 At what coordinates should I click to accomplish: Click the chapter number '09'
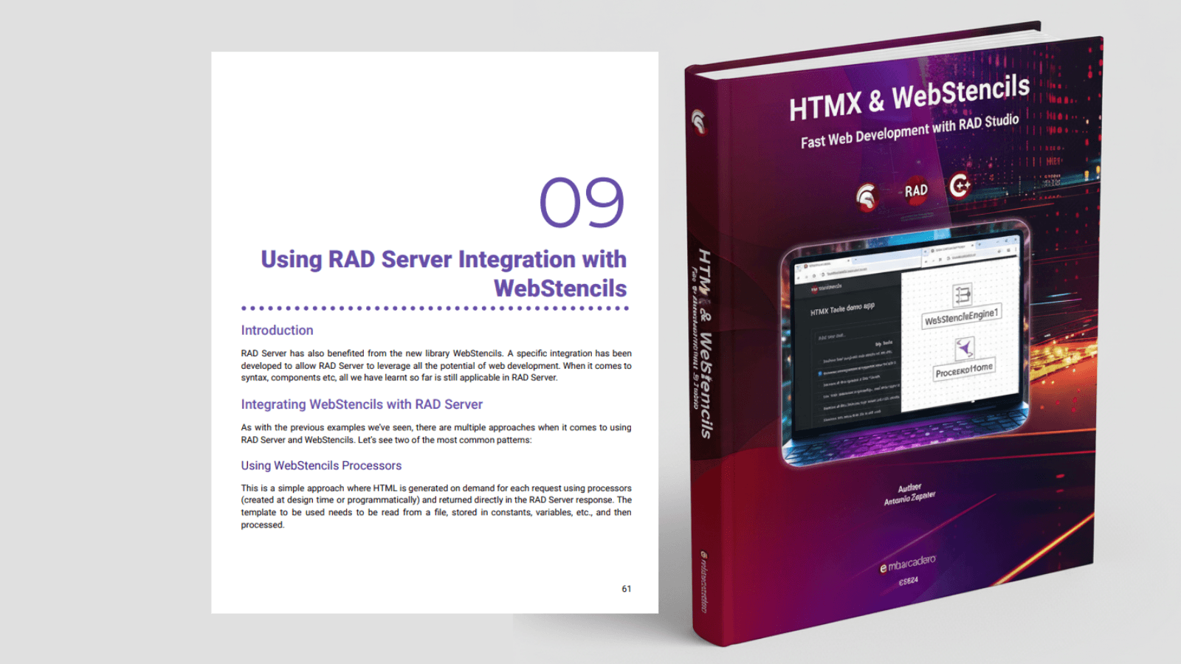tap(582, 202)
